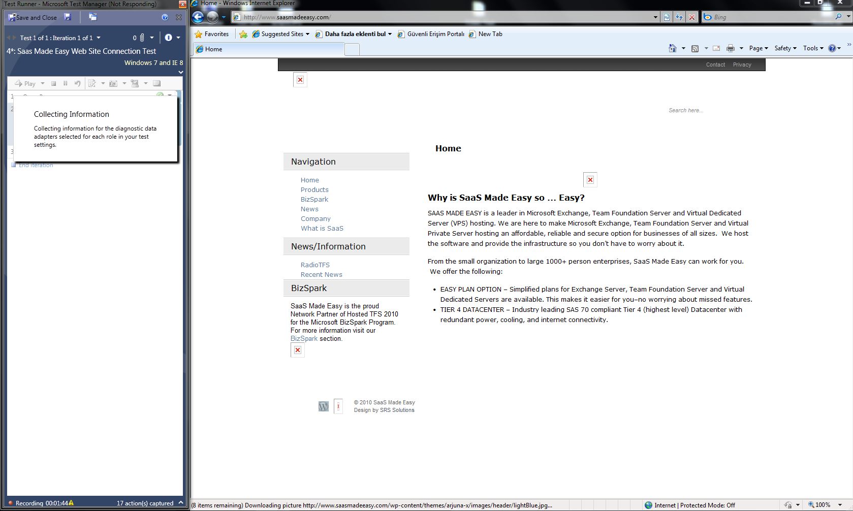The height and width of the screenshot is (511, 853).
Task: Click Save and Close in Test Runner
Action: click(x=33, y=17)
